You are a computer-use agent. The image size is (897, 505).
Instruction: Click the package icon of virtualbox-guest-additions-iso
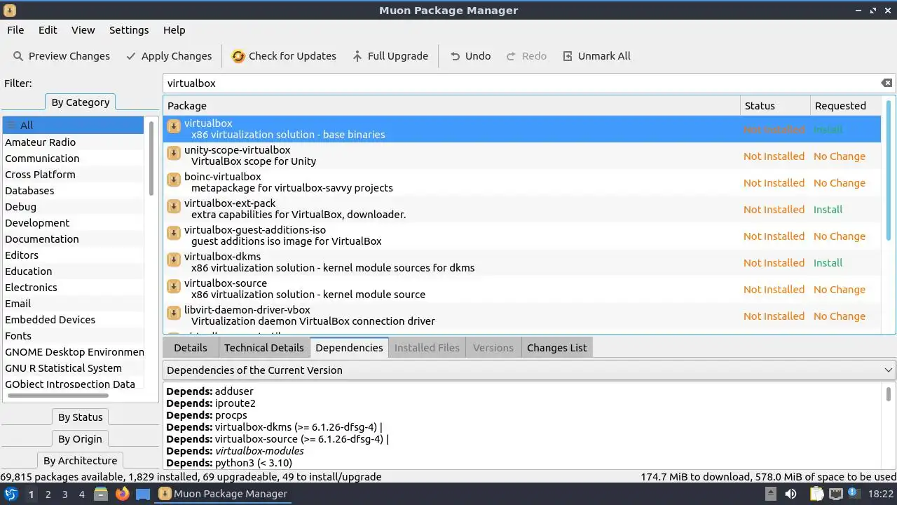[174, 233]
